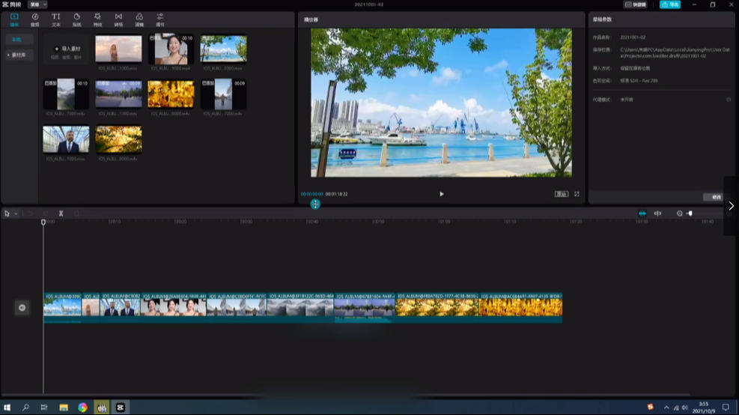This screenshot has height=415, width=739.
Task: Open the 菜单 dropdown in title bar
Action: [x=37, y=4]
